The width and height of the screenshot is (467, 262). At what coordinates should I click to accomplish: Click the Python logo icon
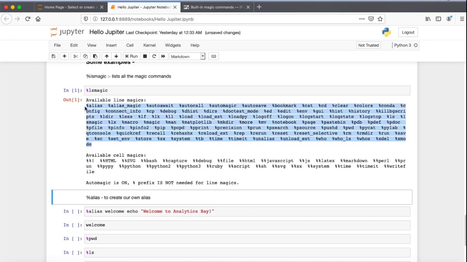click(x=386, y=32)
